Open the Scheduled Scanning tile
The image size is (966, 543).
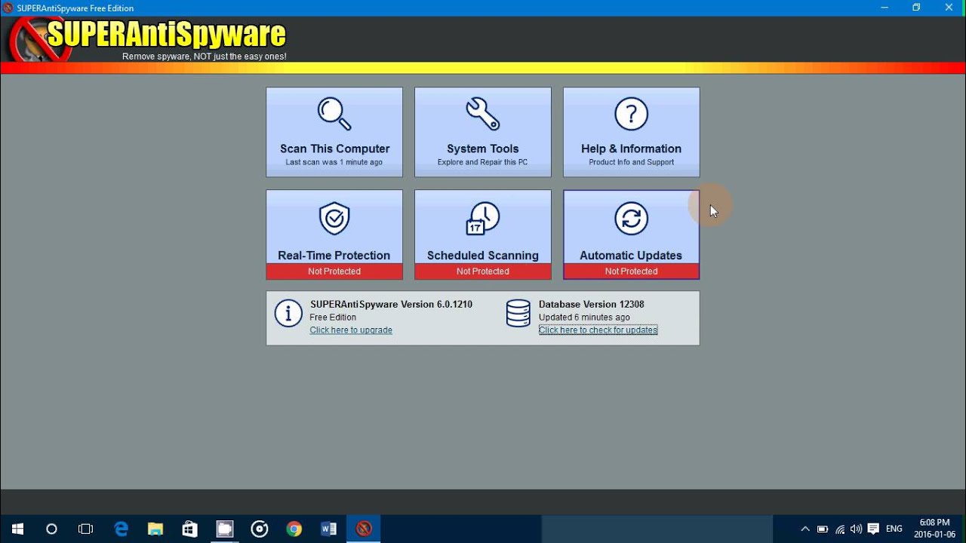click(483, 235)
